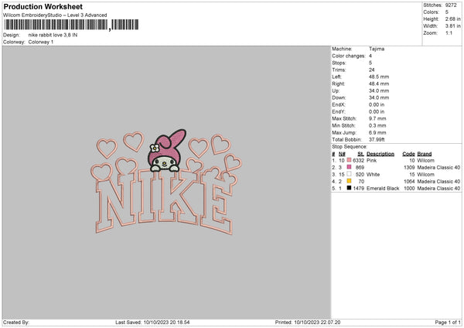Click the 'Pink' description in row 1
The height and width of the screenshot is (328, 464).
click(372, 160)
